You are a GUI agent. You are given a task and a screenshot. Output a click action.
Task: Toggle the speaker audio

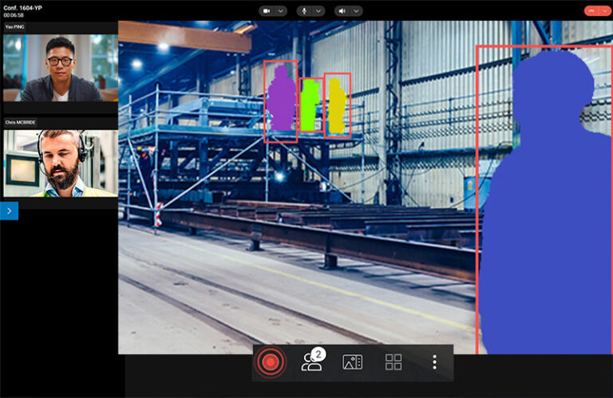click(x=342, y=11)
